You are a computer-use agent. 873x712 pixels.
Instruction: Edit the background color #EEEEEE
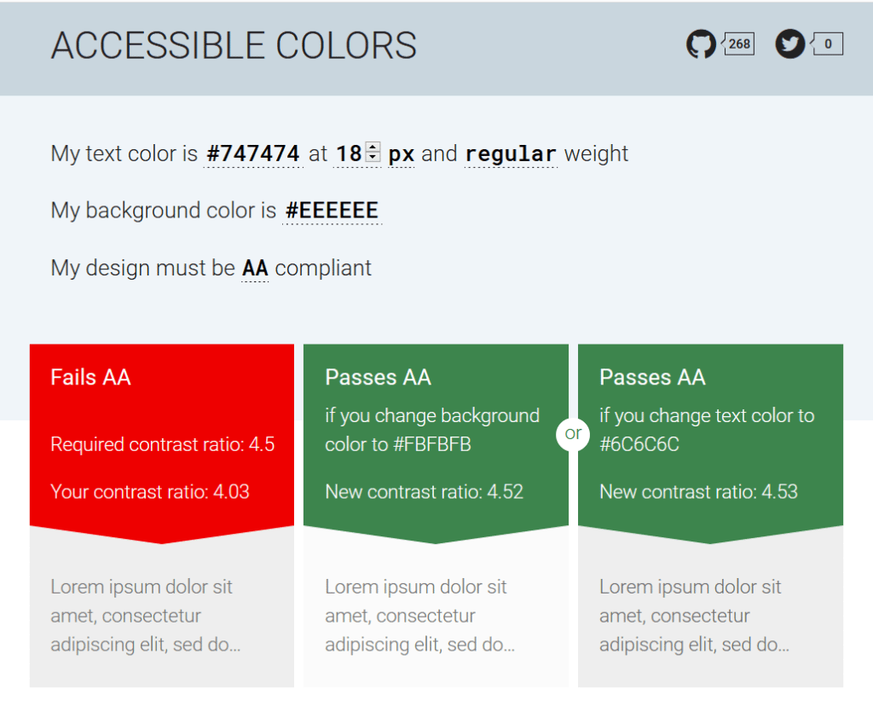pyautogui.click(x=332, y=210)
